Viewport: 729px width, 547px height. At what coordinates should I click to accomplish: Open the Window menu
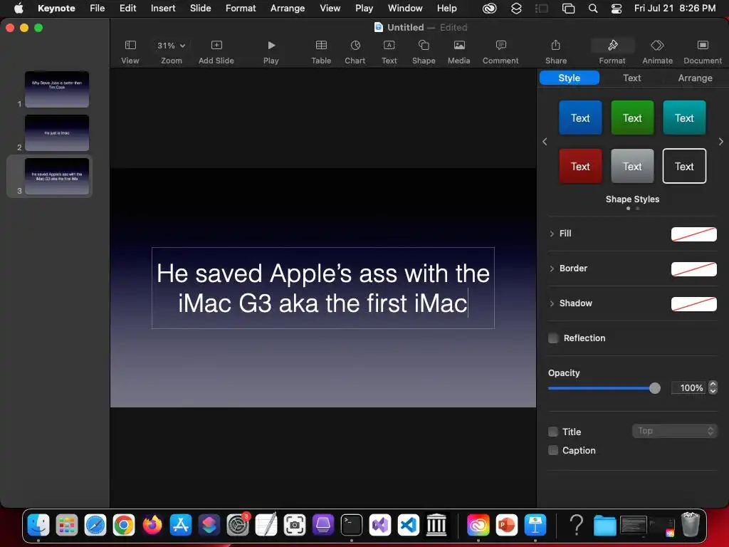(405, 8)
